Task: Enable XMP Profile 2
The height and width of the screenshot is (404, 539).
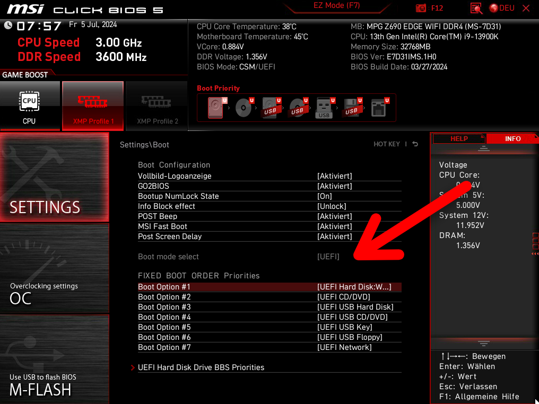Action: 157,106
